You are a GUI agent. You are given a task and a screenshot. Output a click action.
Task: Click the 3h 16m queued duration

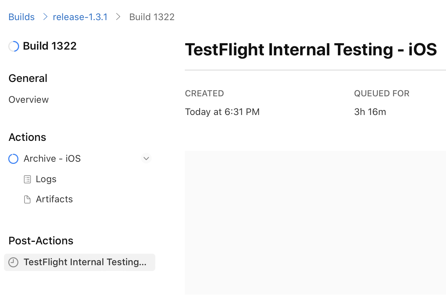click(x=370, y=112)
